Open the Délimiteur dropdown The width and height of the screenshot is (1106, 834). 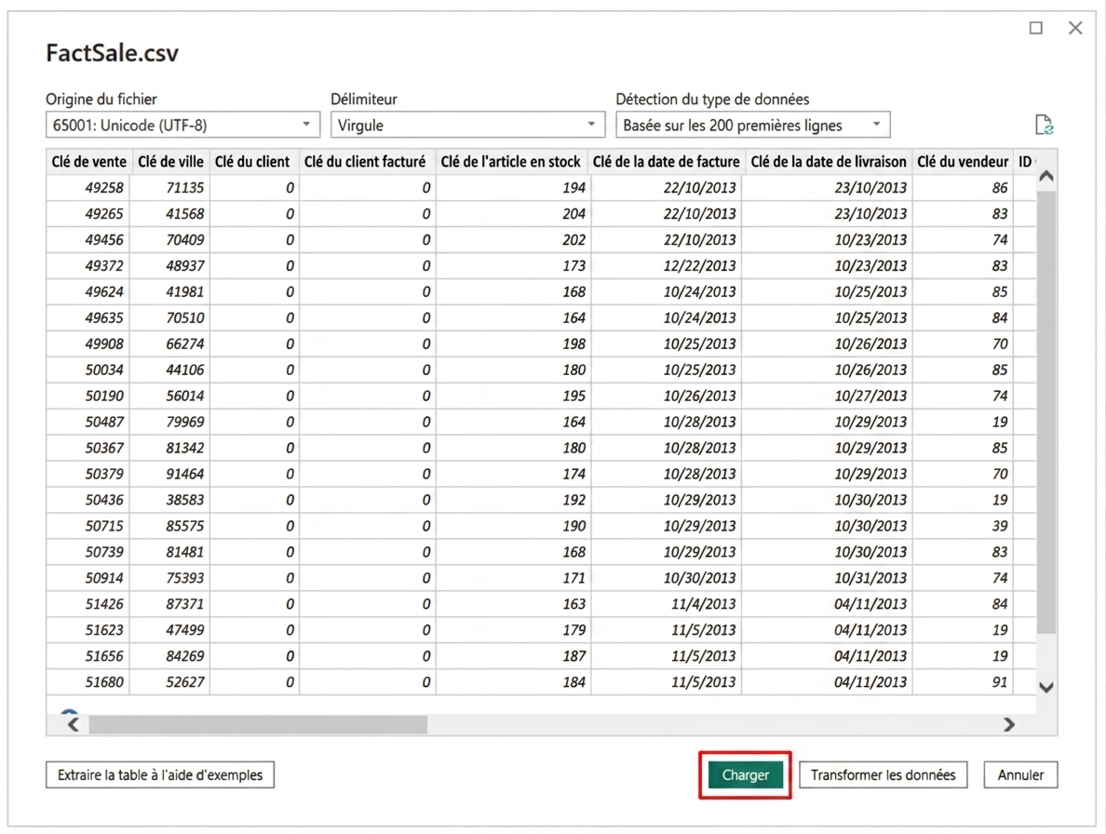467,125
